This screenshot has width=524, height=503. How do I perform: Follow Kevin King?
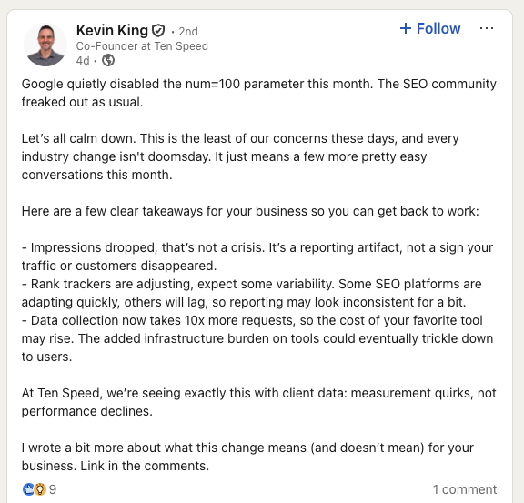(x=430, y=29)
